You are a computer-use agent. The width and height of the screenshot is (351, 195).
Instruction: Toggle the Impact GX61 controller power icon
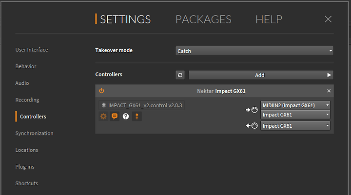click(101, 91)
